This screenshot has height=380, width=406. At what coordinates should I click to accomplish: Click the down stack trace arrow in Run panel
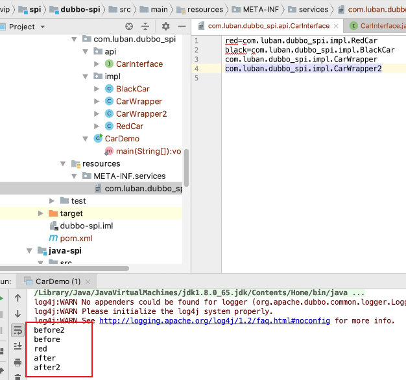point(18,314)
